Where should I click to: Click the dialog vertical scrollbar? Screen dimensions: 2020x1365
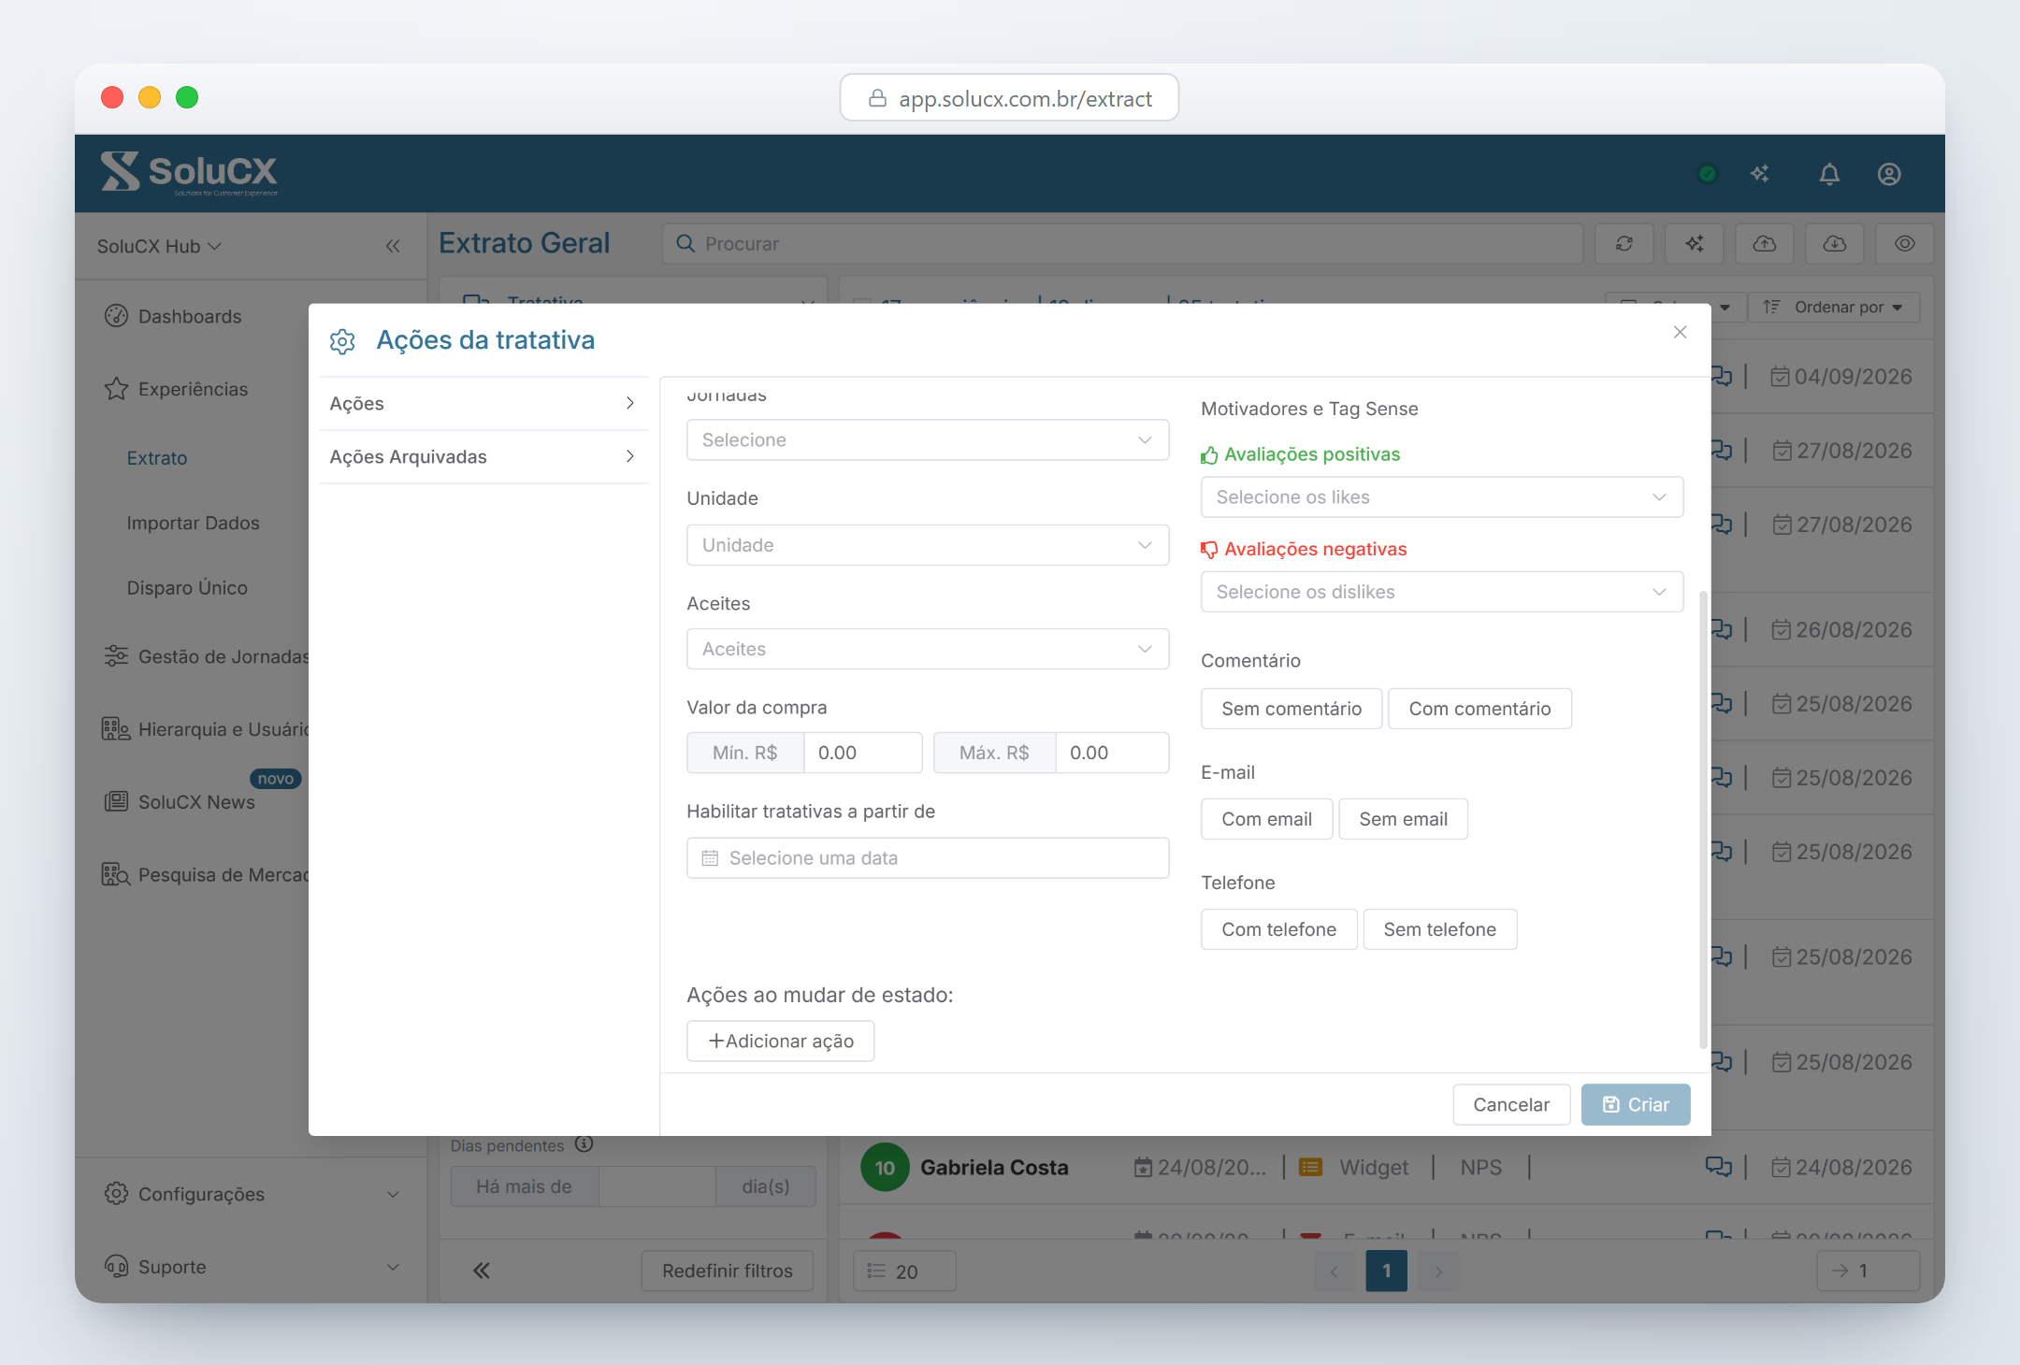(1703, 819)
